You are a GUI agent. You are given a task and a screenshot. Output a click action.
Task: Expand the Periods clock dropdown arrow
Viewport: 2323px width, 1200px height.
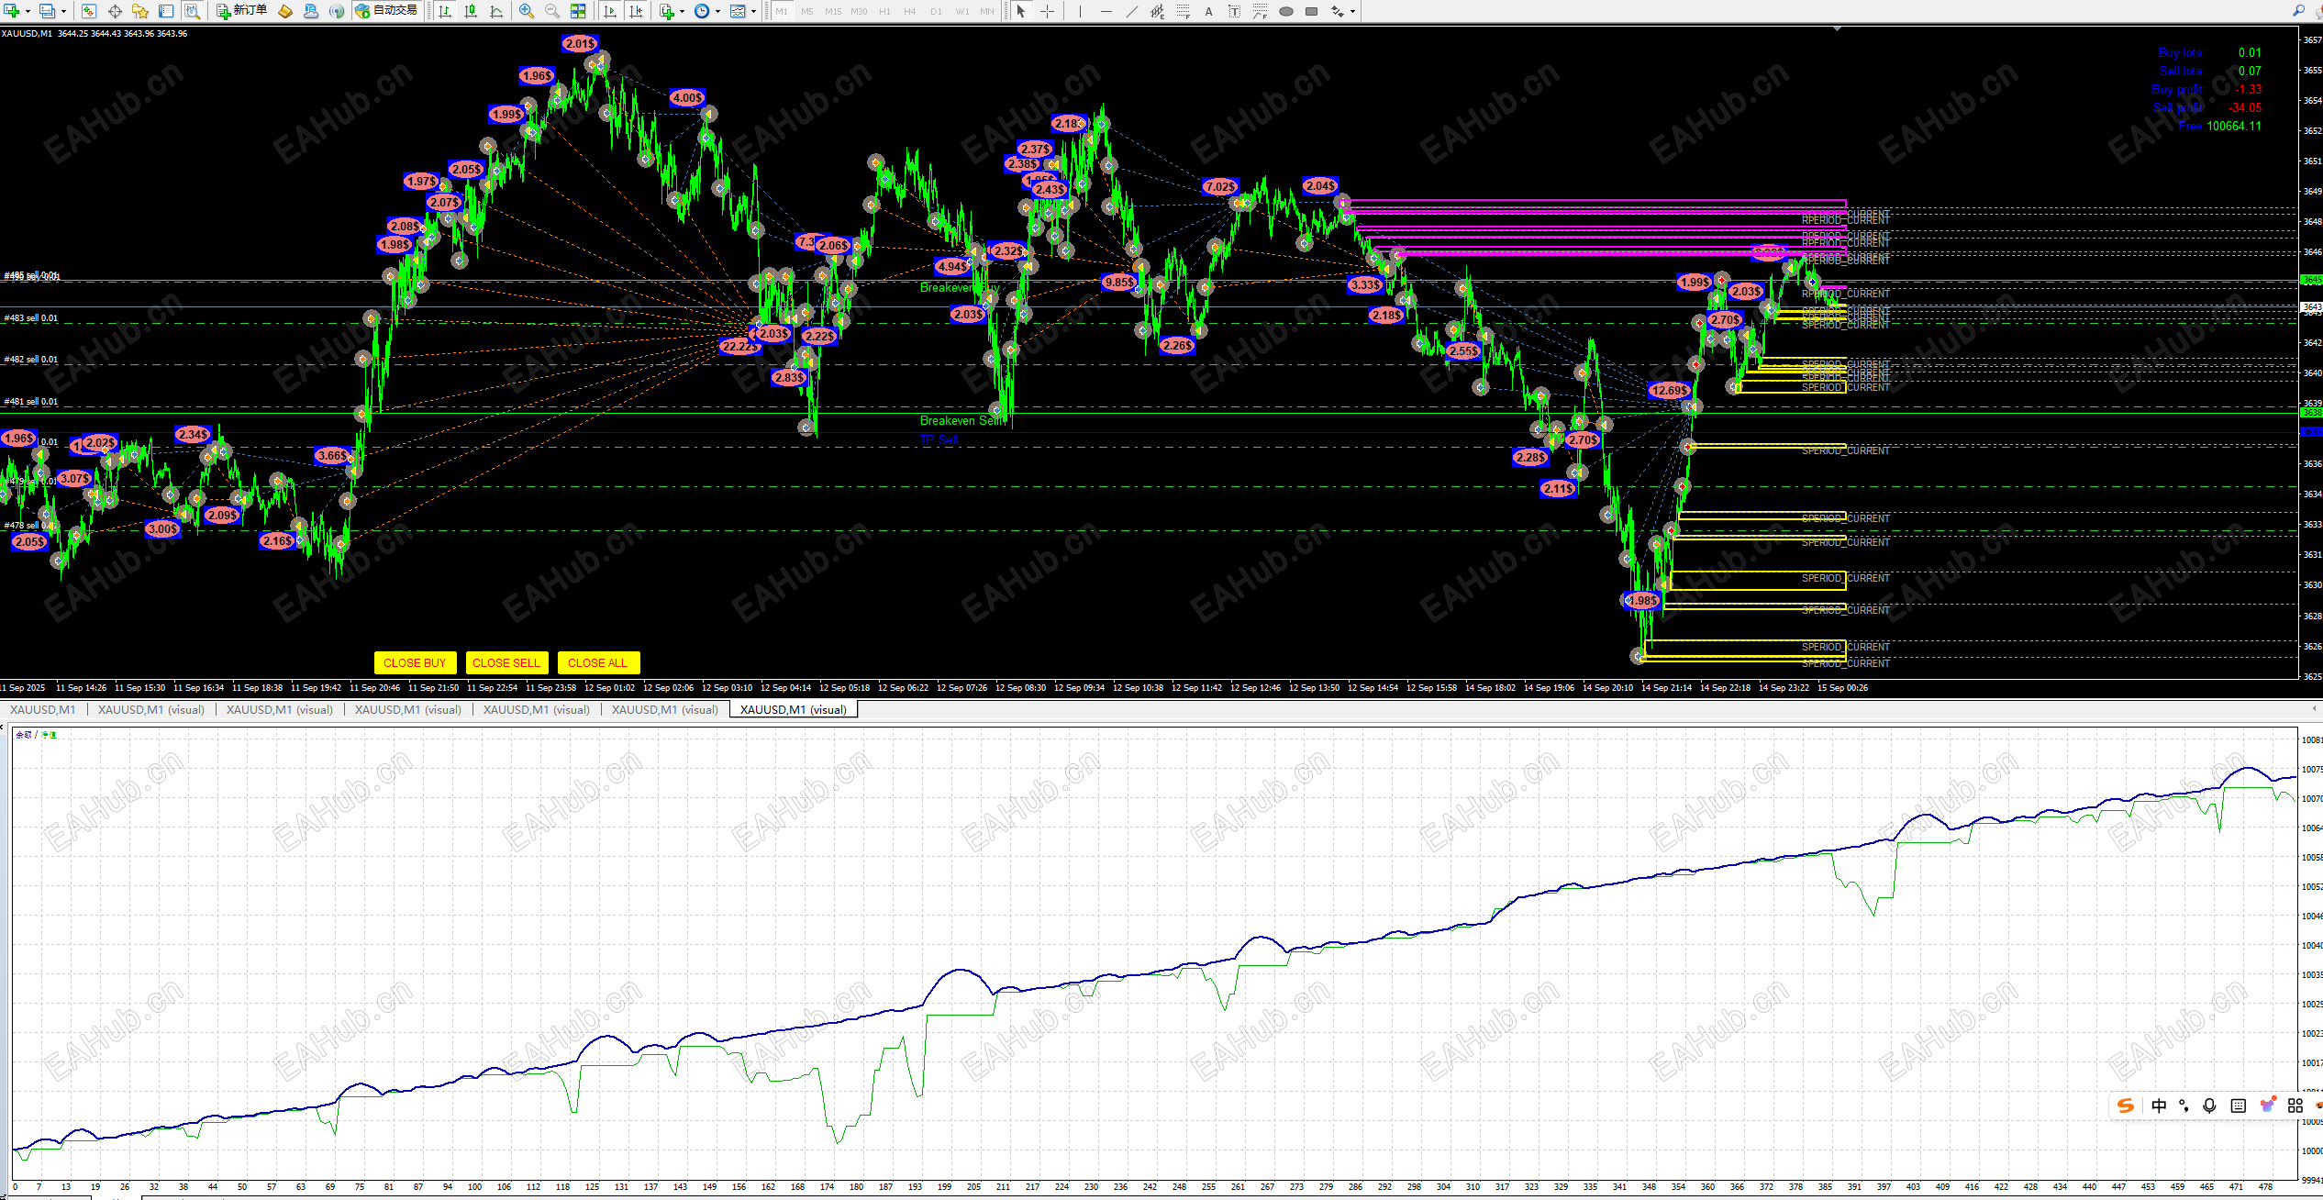(717, 11)
